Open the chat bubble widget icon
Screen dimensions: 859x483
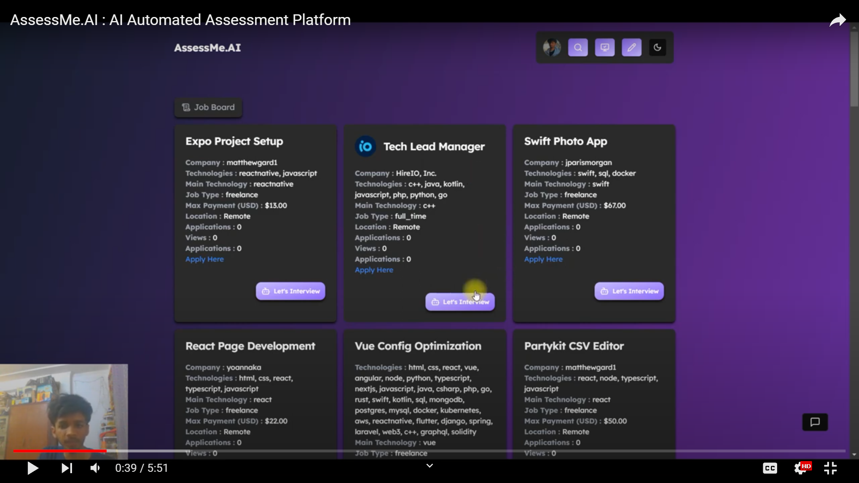[815, 422]
